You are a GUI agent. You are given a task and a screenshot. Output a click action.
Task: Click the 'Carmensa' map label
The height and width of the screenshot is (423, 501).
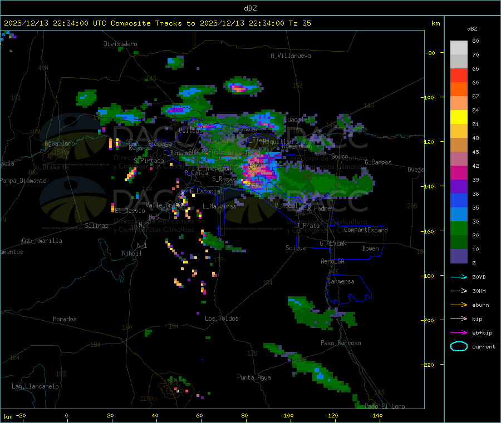click(x=341, y=282)
